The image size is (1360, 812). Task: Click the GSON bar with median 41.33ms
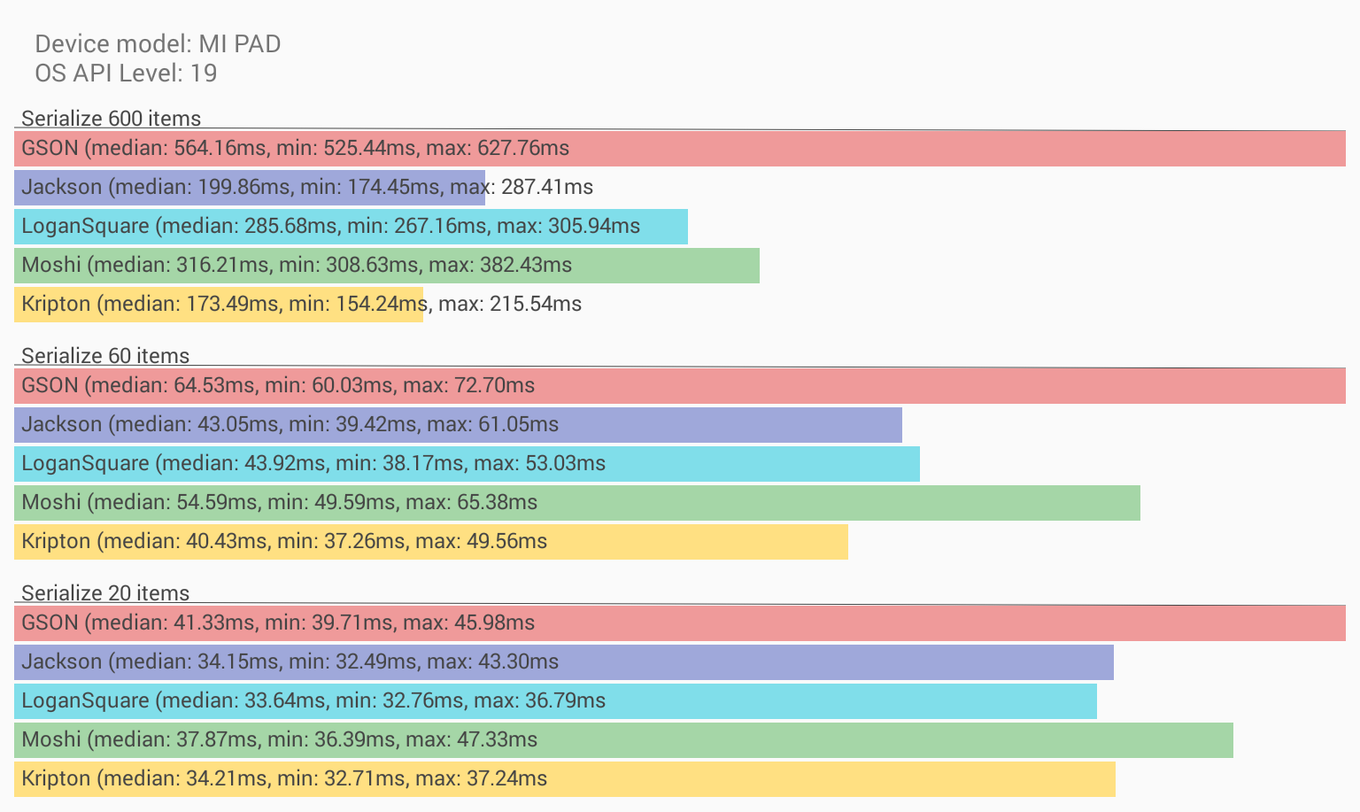click(x=680, y=623)
